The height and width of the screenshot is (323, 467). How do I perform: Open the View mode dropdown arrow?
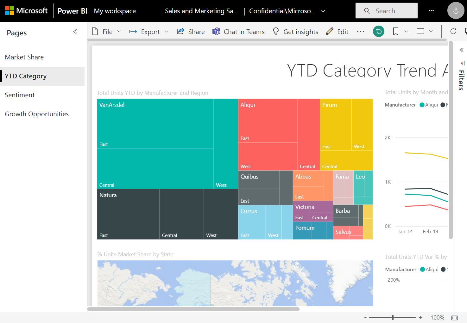coord(431,31)
